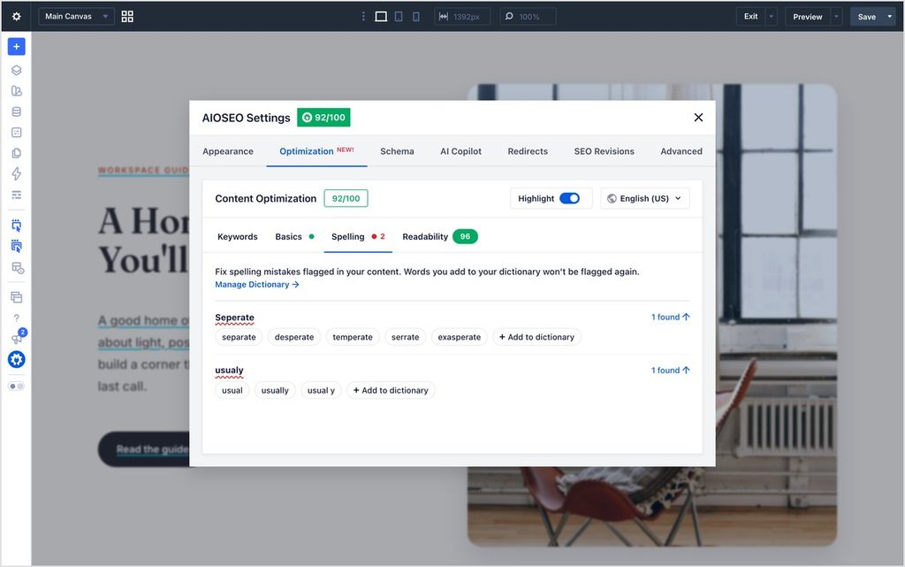The image size is (905, 567).
Task: Switch to mobile viewport icon
Action: click(x=416, y=17)
